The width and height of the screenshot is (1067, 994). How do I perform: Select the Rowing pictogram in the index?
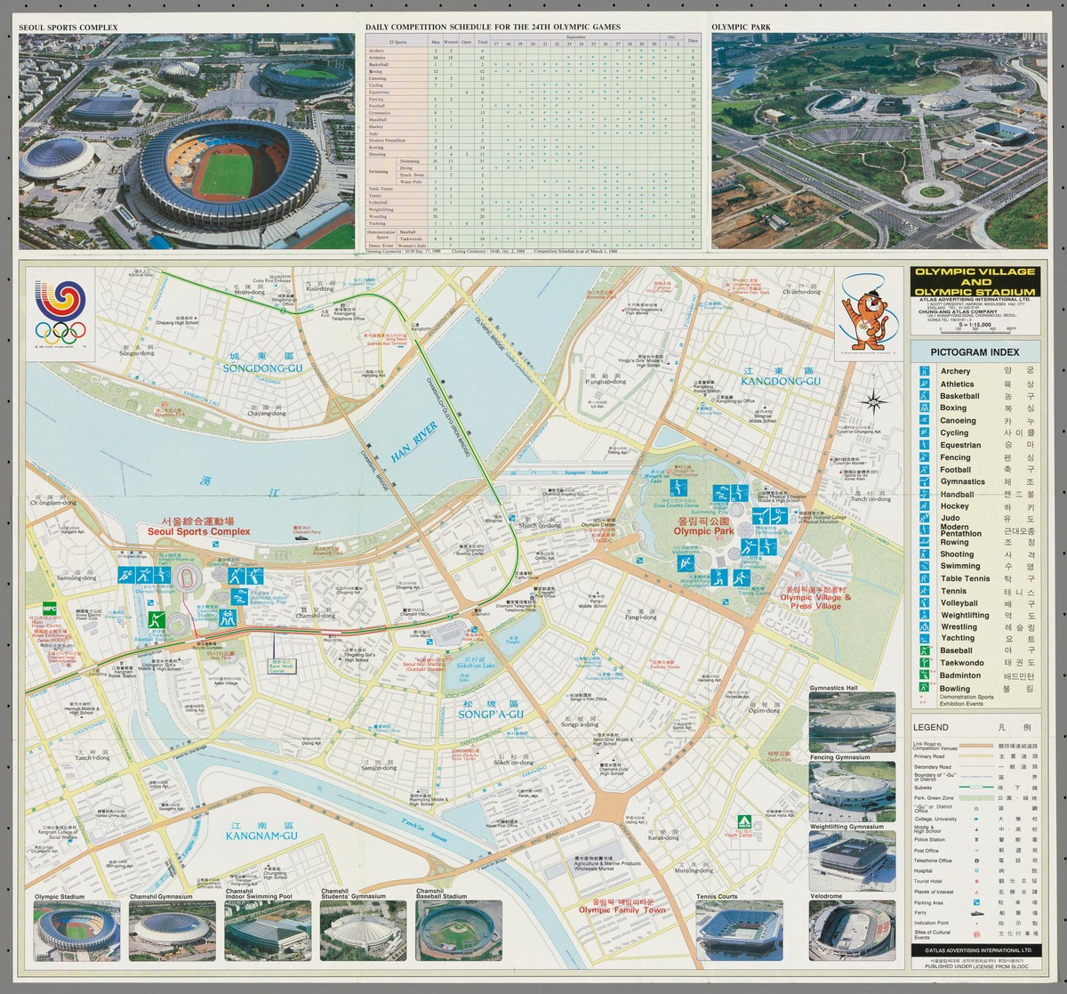pyautogui.click(x=925, y=542)
